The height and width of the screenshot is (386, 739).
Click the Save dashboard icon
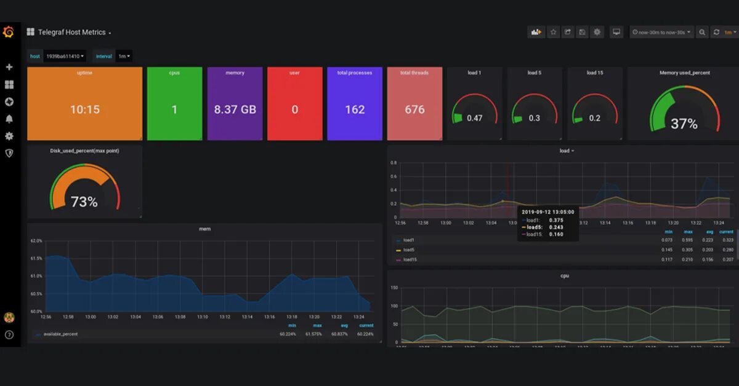(x=582, y=32)
